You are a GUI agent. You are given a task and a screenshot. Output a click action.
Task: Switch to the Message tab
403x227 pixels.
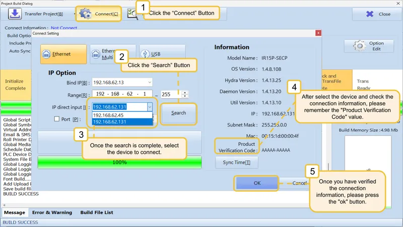pos(15,212)
